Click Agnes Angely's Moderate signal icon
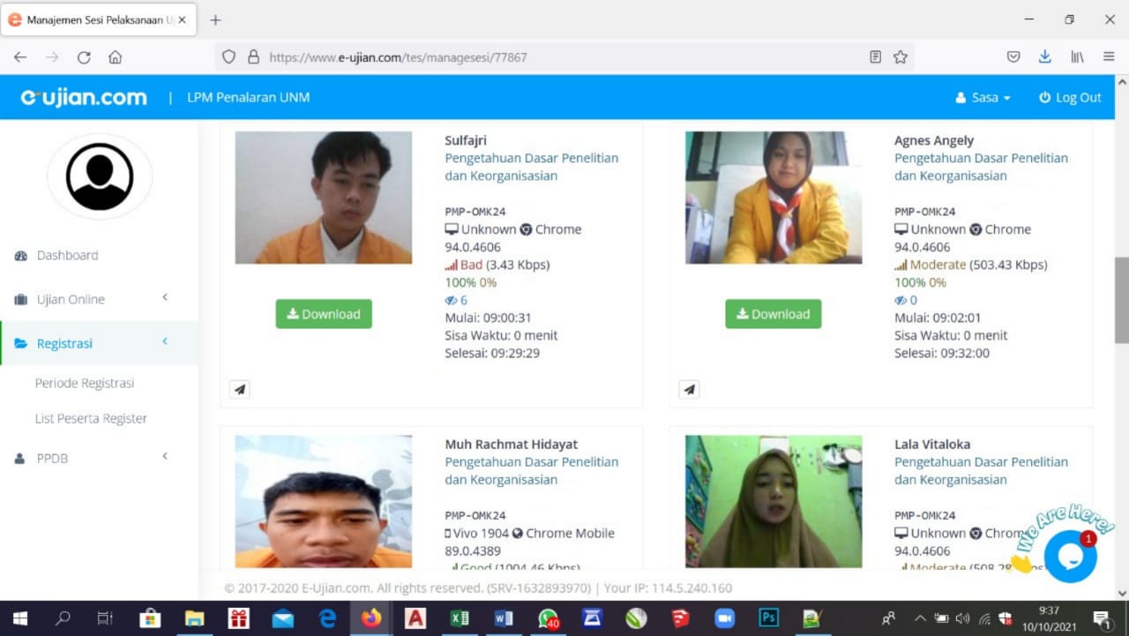The height and width of the screenshot is (636, 1129). [x=901, y=265]
